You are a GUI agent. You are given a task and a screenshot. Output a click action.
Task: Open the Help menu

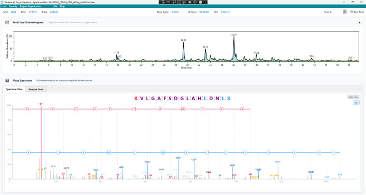62,6
